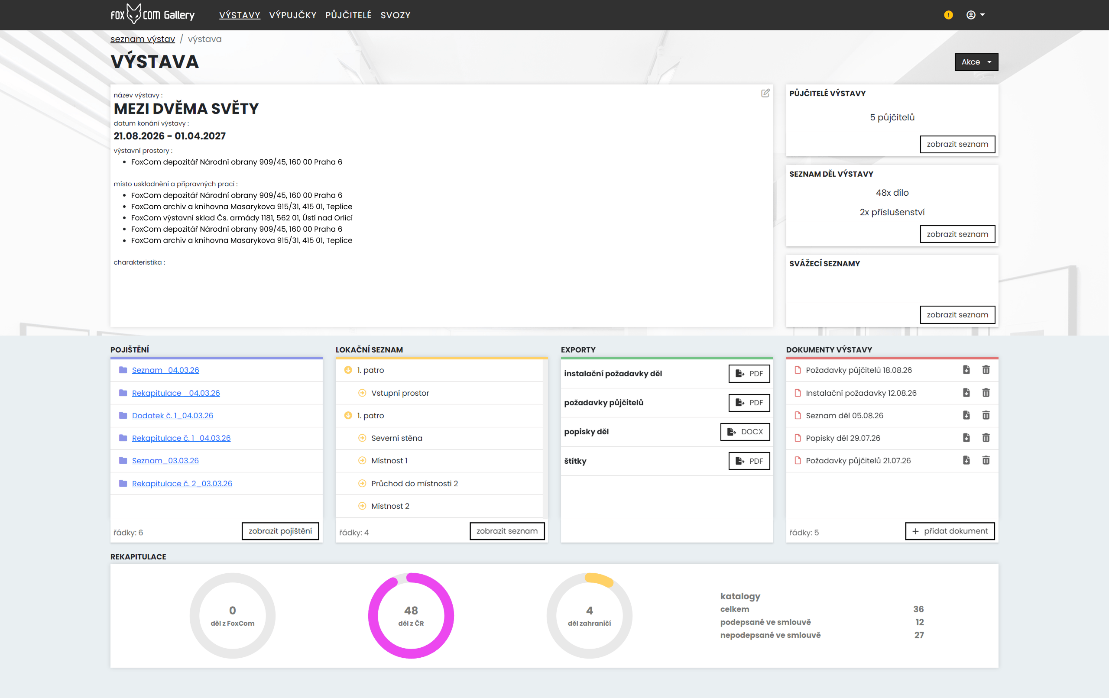Open the user account dropdown menu
Viewport: 1109px width, 698px height.
[975, 15]
